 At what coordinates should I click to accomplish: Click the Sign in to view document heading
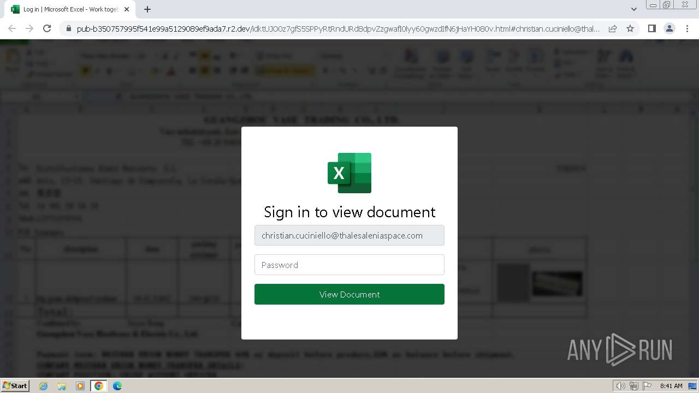click(349, 212)
